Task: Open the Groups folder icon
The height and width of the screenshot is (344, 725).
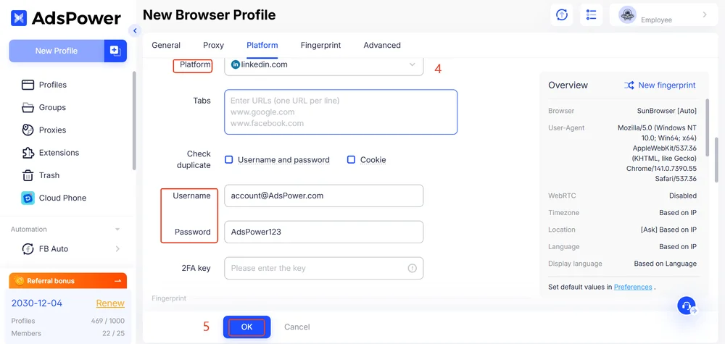Action: pyautogui.click(x=28, y=107)
